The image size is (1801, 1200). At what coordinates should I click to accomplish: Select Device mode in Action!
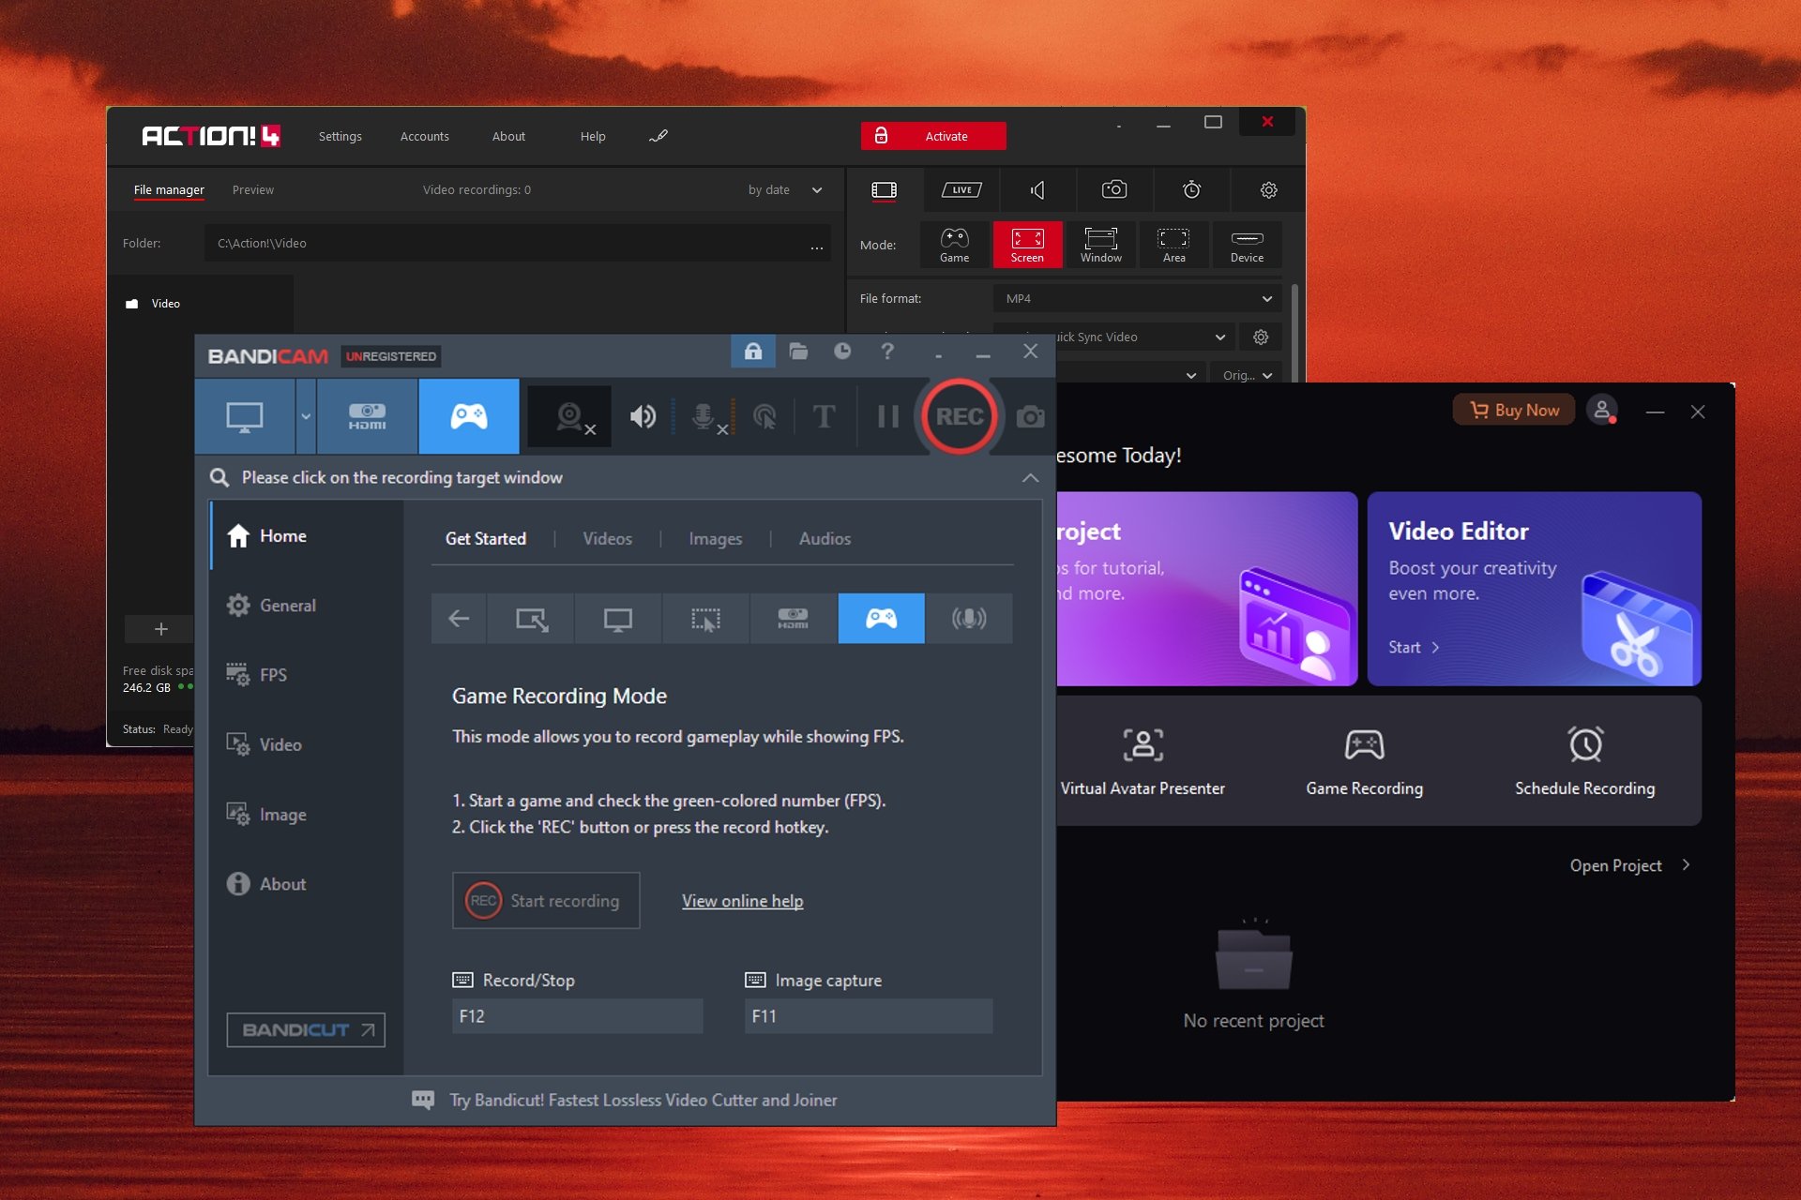[1247, 245]
